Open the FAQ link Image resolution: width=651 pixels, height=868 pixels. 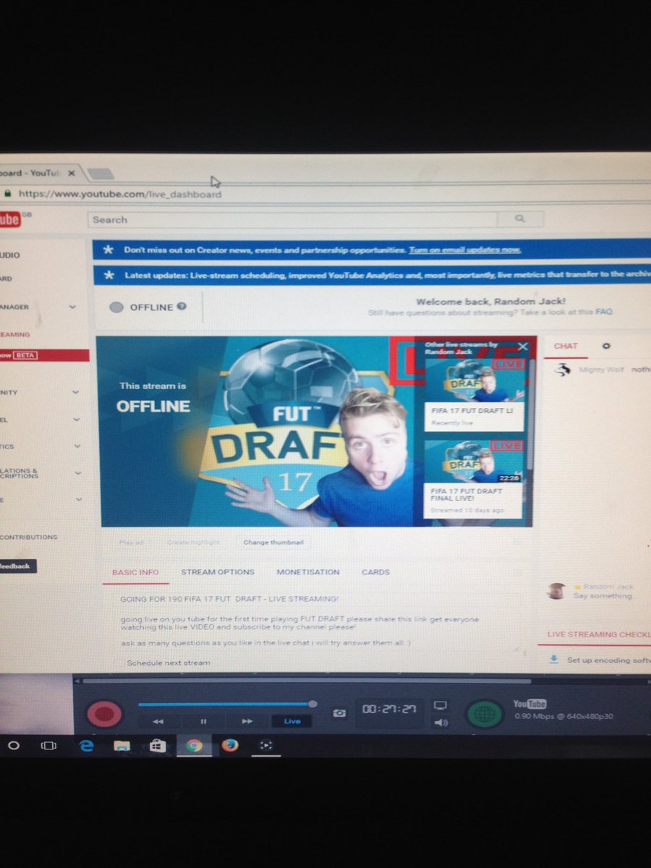[x=604, y=312]
